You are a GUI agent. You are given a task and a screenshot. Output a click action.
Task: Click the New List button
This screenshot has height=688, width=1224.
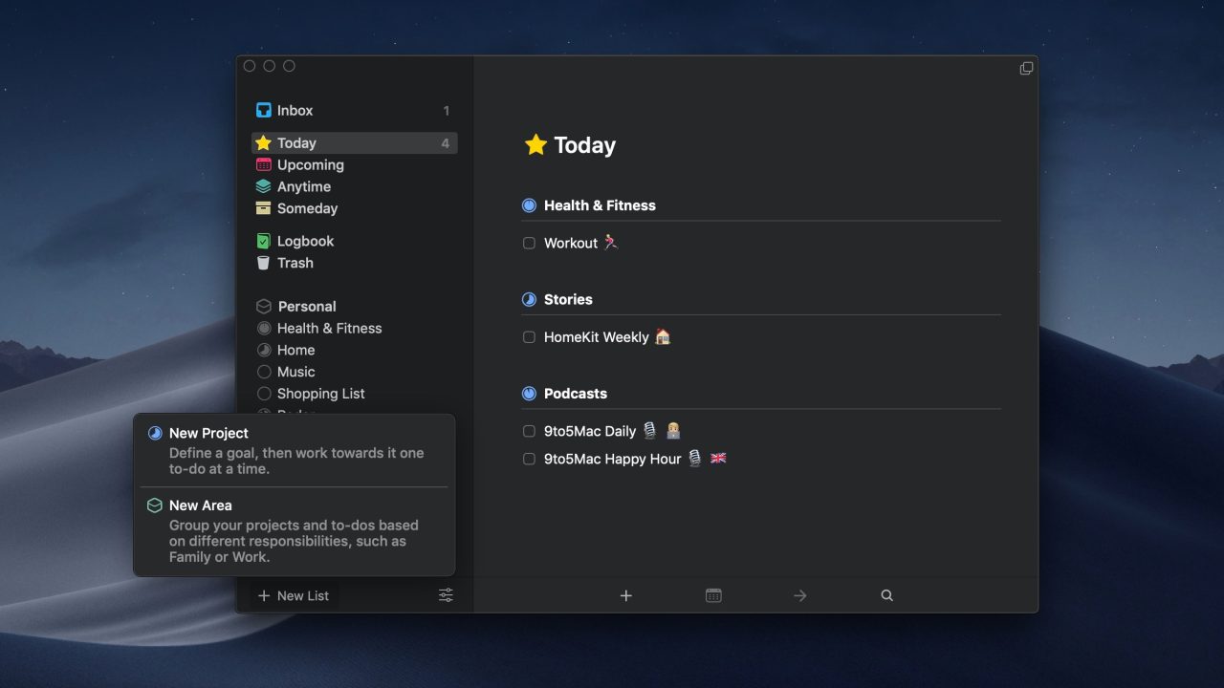(294, 595)
